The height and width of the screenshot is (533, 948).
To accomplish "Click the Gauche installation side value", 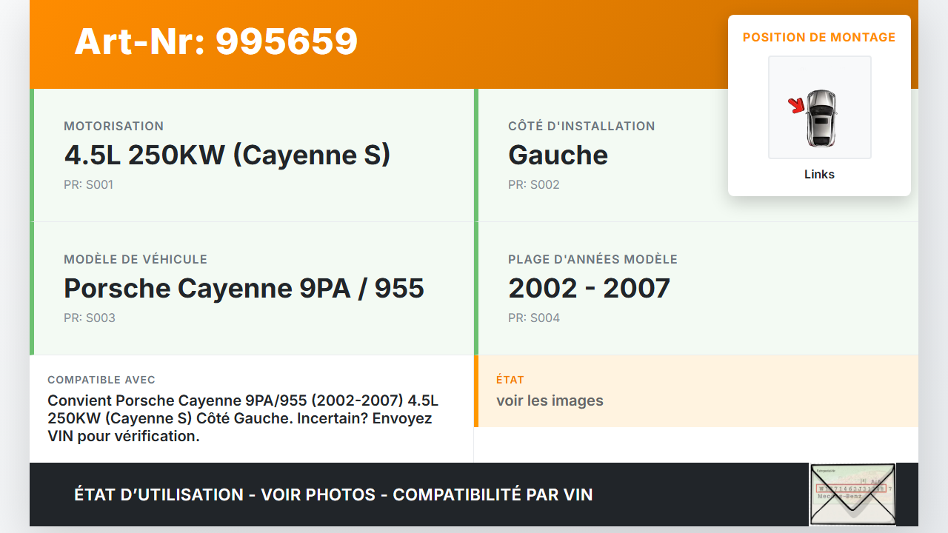I will tap(558, 155).
